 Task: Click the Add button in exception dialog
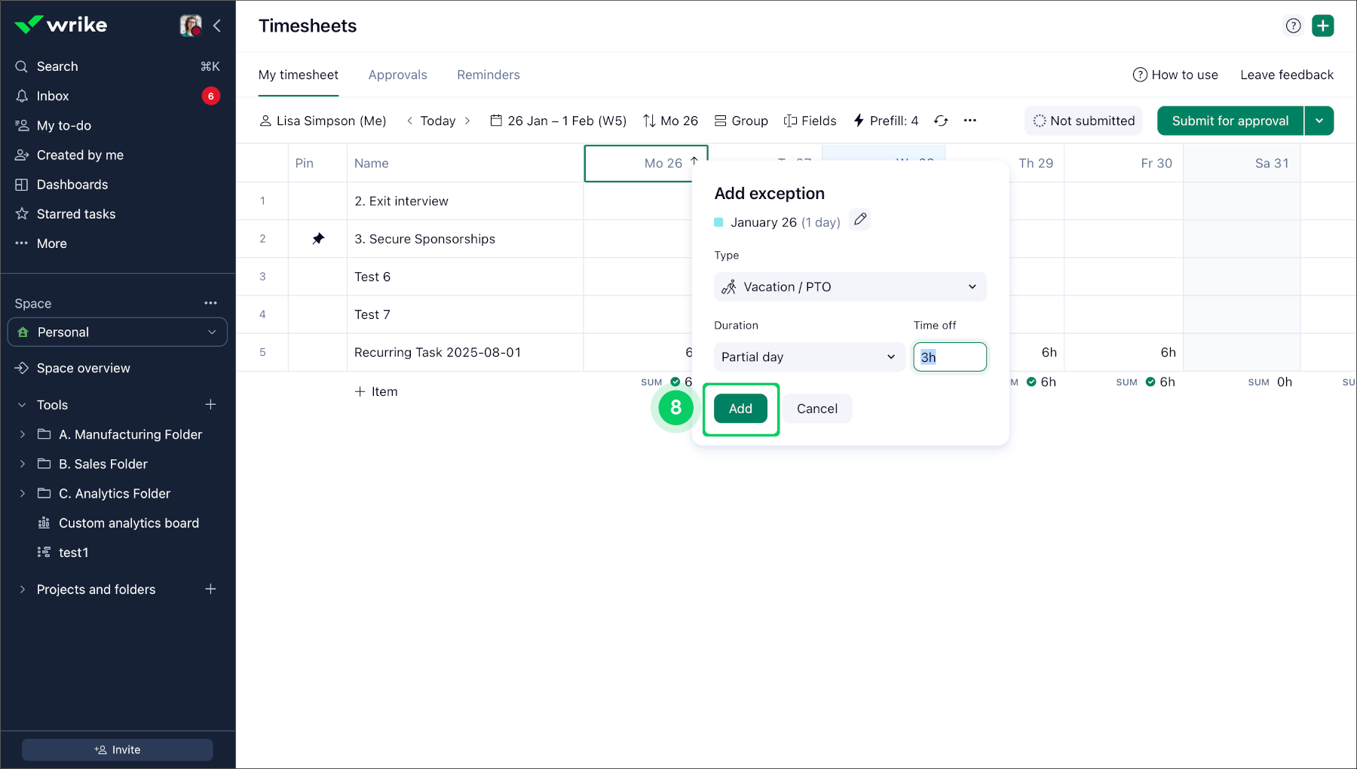coord(740,409)
